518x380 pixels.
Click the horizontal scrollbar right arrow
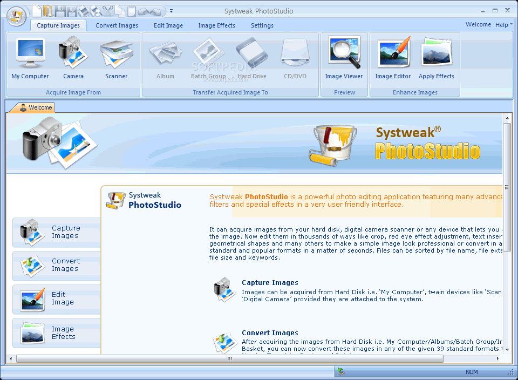(x=498, y=358)
